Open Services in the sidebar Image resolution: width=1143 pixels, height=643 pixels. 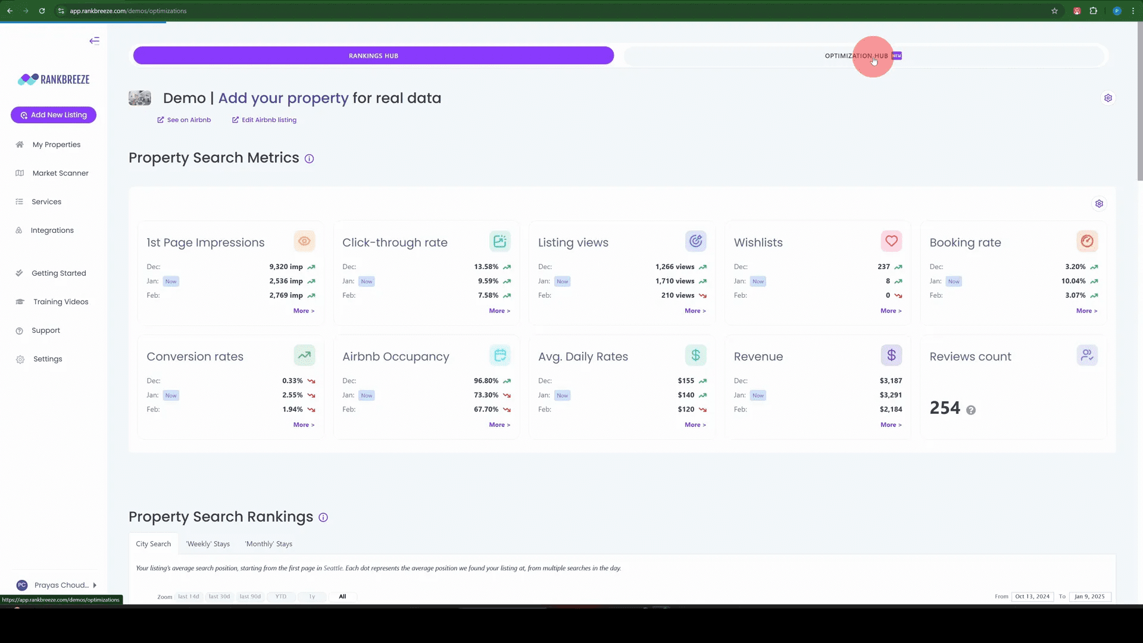[x=46, y=202]
